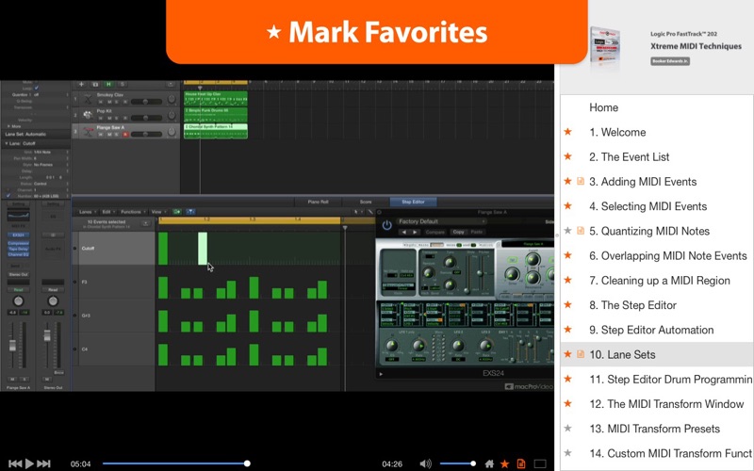Screen dimensions: 754x471
Task: Skip to next lesson in player
Action: (x=43, y=463)
